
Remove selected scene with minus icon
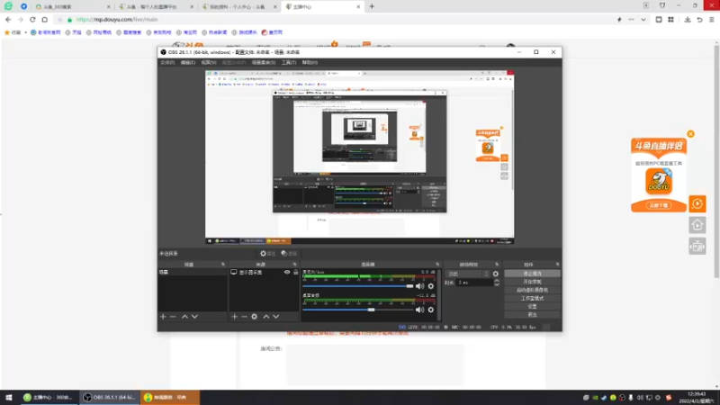pyautogui.click(x=173, y=317)
